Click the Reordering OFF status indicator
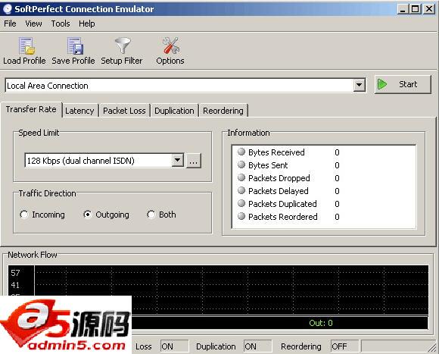The width and height of the screenshot is (439, 354). pyautogui.click(x=344, y=346)
